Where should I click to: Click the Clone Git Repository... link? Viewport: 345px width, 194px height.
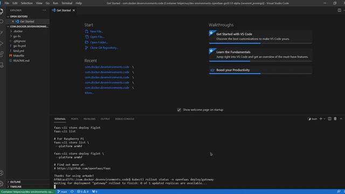102,48
